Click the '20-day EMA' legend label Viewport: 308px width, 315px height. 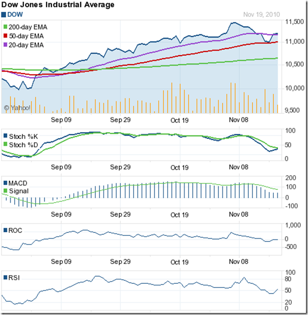[x=26, y=45]
